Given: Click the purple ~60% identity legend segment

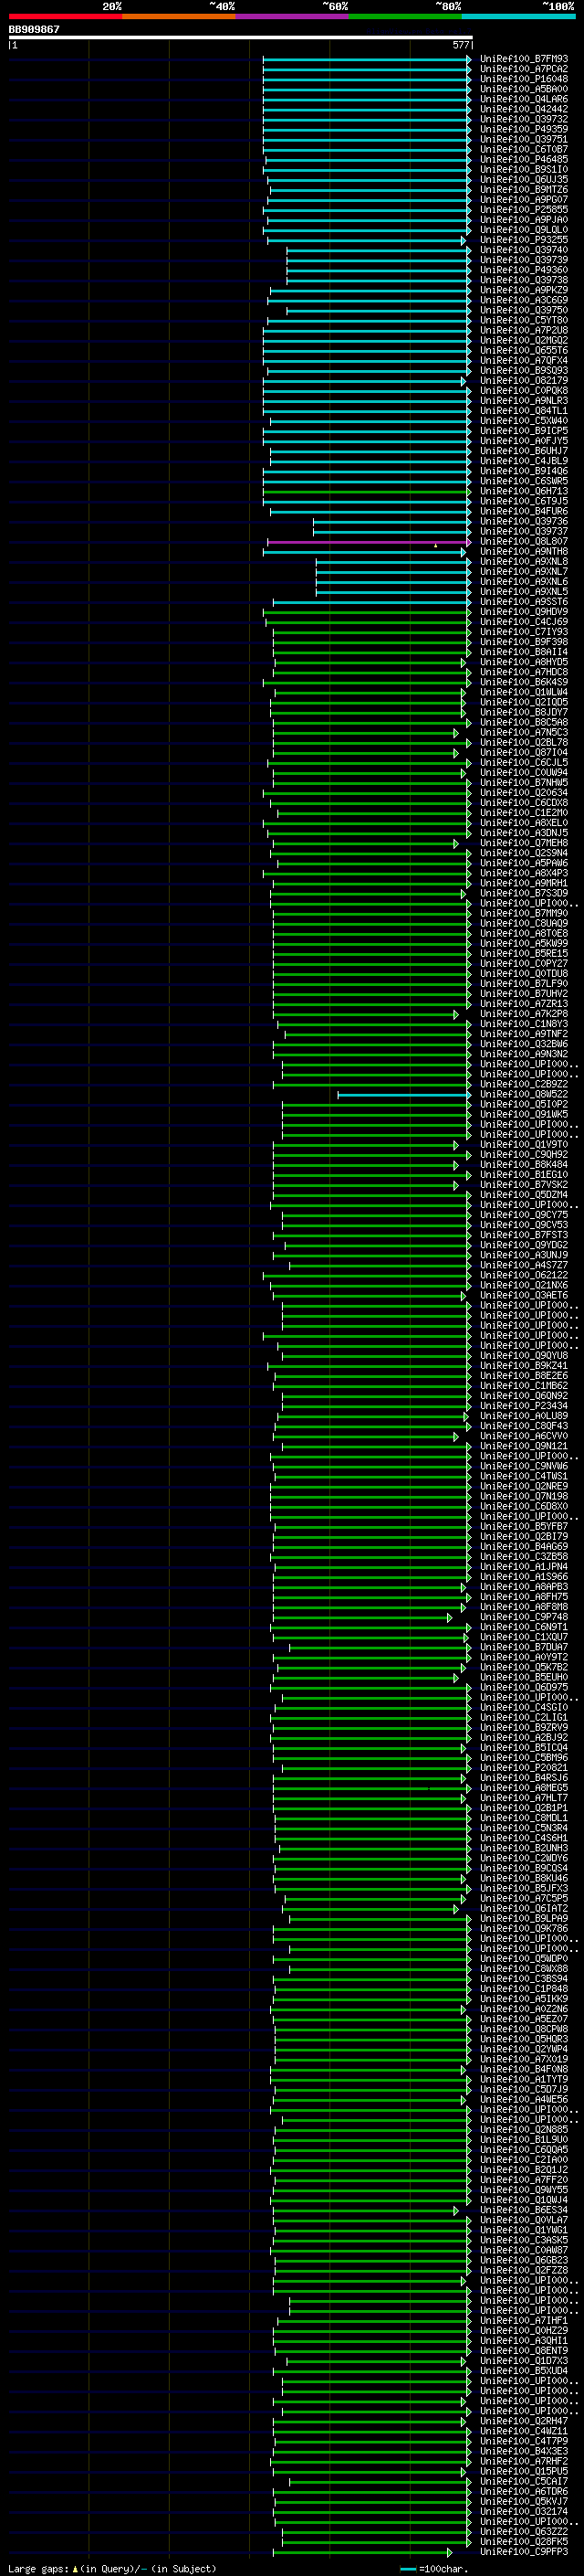Looking at the screenshot, I should click(293, 16).
